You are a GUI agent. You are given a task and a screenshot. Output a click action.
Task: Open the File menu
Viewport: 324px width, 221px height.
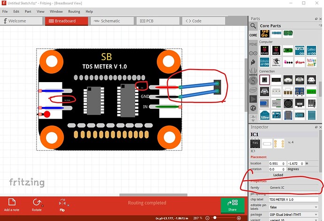(5, 12)
